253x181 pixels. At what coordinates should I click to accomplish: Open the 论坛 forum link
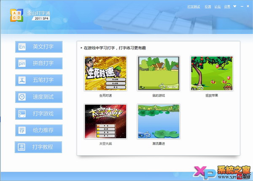[217, 7]
